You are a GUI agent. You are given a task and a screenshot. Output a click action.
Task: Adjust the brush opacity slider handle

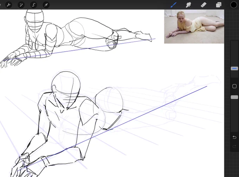pyautogui.click(x=234, y=97)
